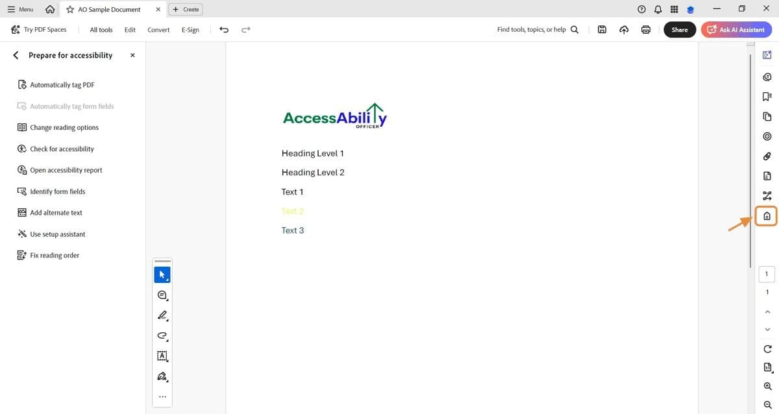Rotate the page with the rotate icon
This screenshot has height=414, width=779.
767,348
